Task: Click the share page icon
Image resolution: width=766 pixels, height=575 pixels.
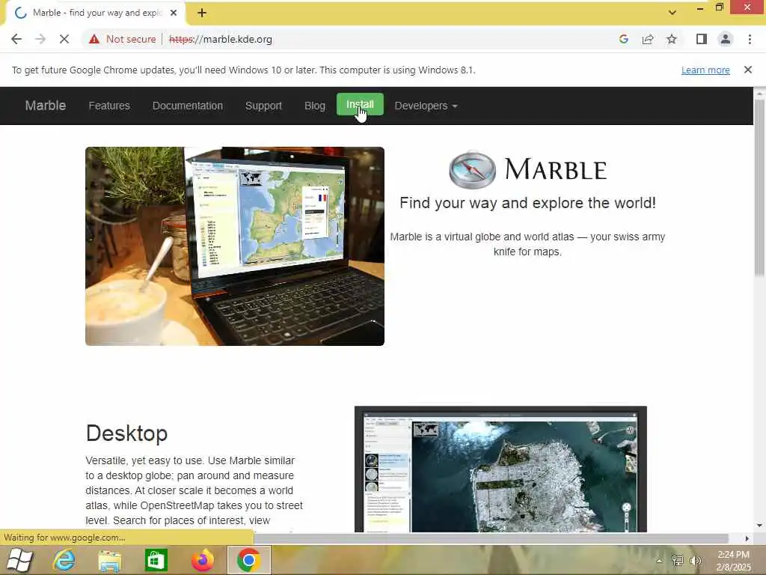Action: pos(648,39)
